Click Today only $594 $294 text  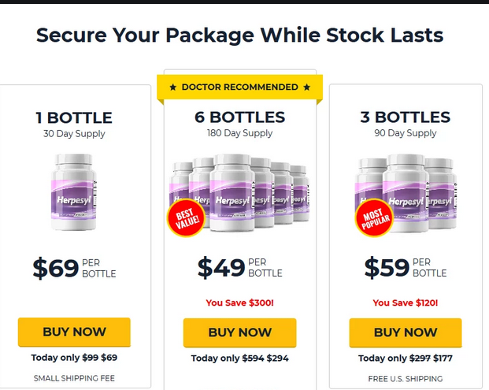tap(240, 358)
